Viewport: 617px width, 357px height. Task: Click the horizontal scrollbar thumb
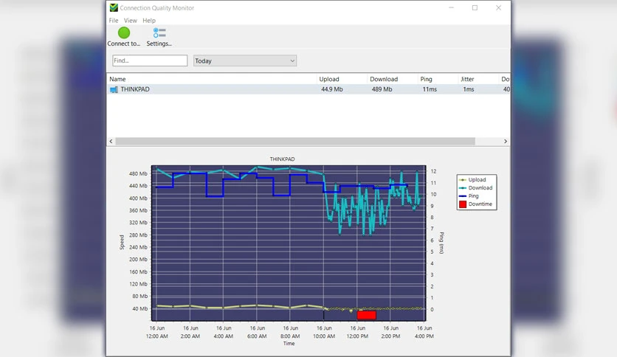(x=295, y=141)
